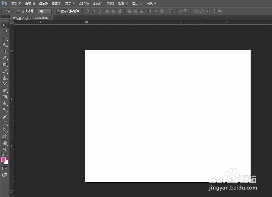The image size is (272, 197).
Task: Select the Hand tool
Action: pos(5,143)
